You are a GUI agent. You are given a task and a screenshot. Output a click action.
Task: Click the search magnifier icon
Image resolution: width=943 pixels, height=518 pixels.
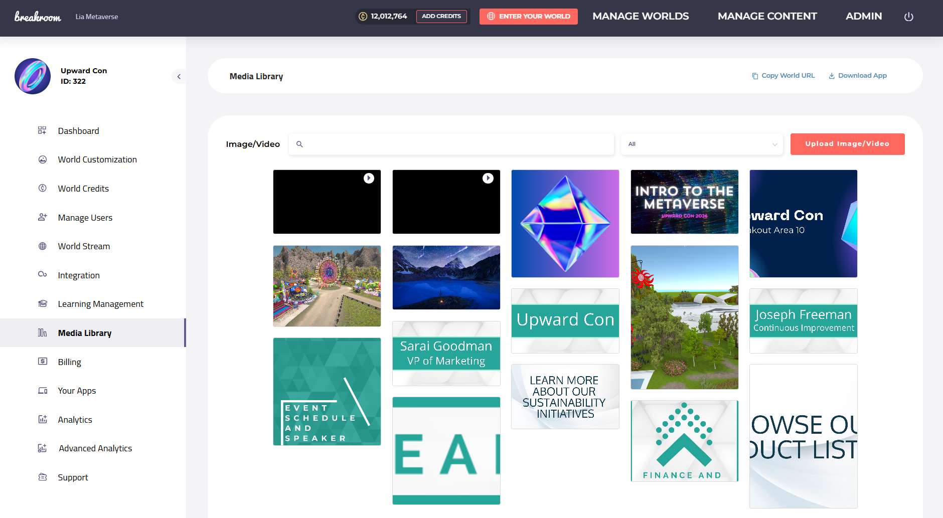click(x=299, y=144)
